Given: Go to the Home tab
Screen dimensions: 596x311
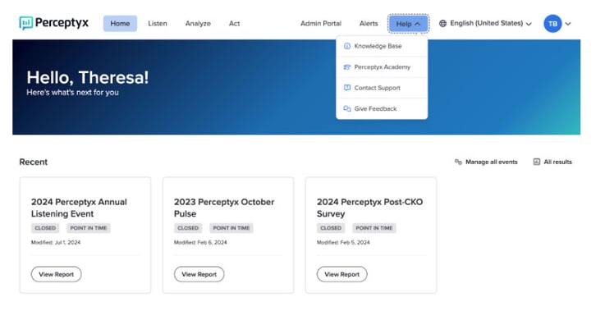Looking at the screenshot, I should [x=120, y=24].
